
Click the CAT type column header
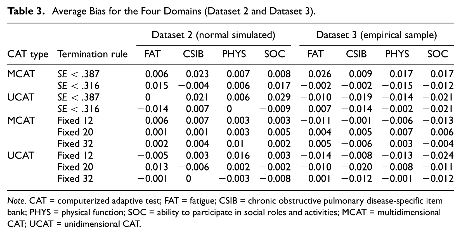pos(28,54)
